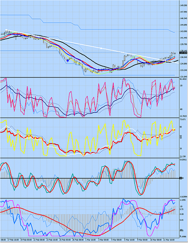The image size is (188, 243).
Task: Click the 10 Mar 08:00 time label
Action: point(156,240)
